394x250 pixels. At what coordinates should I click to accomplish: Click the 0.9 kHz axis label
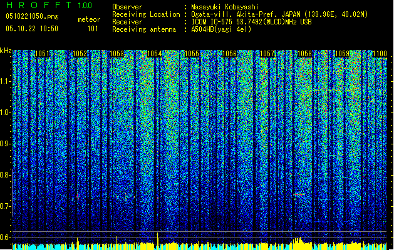(x=6, y=144)
